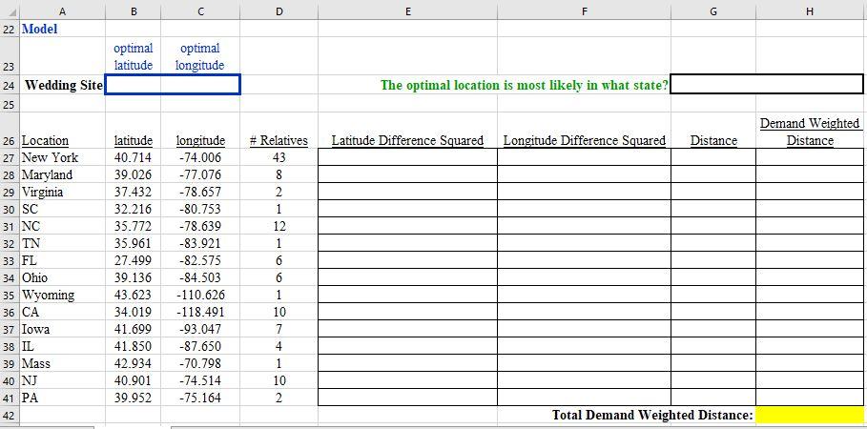Click Maryland longitude value -77.076
Screen dimensions: 867x429
pyautogui.click(x=200, y=174)
